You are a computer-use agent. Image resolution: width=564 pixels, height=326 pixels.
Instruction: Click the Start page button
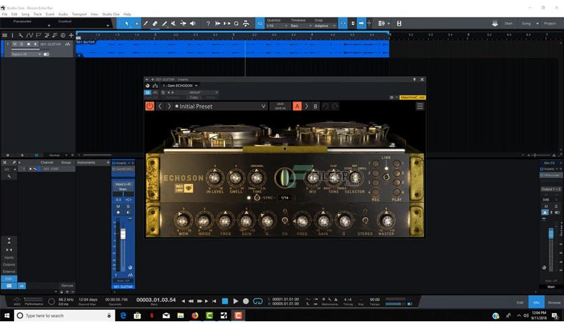coord(508,24)
